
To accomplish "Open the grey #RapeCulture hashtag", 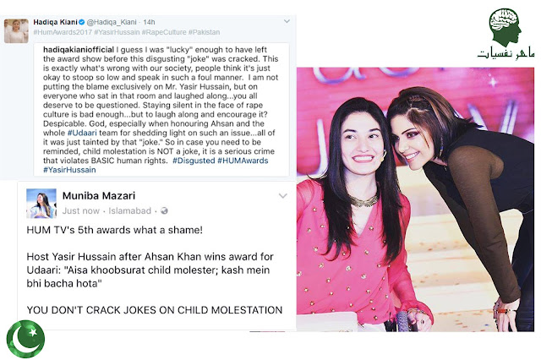I will pyautogui.click(x=164, y=32).
